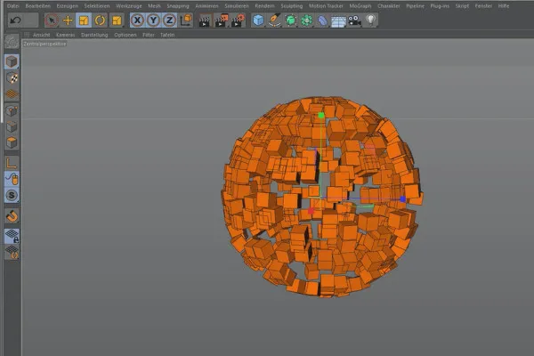
Task: Enable snapping with magnet icon
Action: [x=12, y=216]
